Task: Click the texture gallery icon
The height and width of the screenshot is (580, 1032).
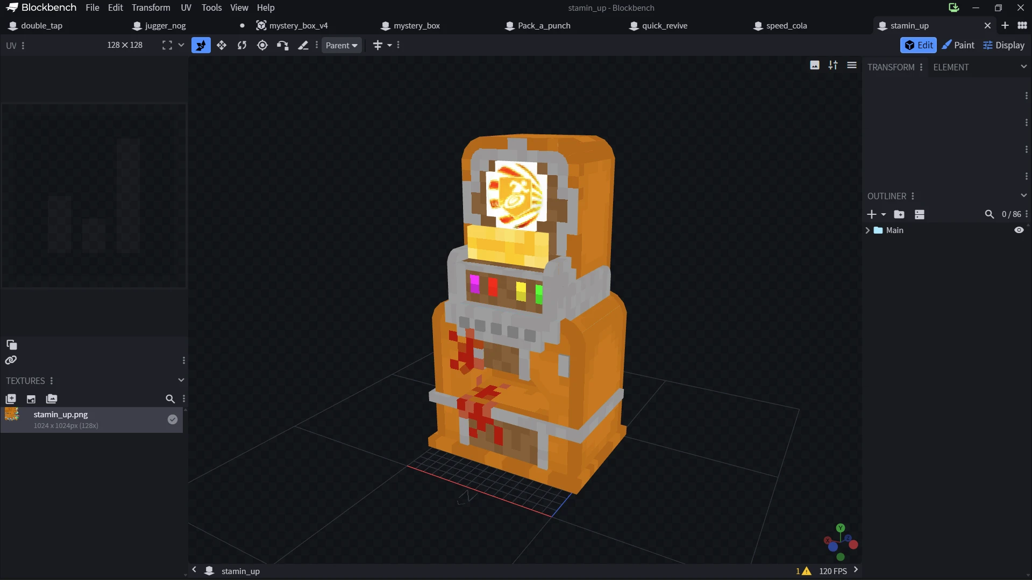Action: click(x=52, y=399)
